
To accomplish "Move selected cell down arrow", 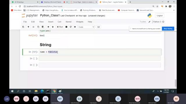I will pos(53,27).
